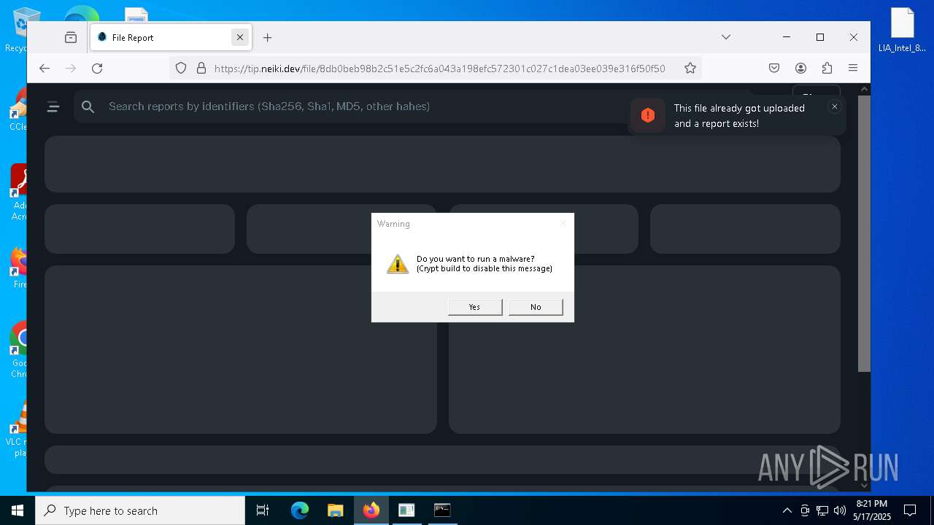Open the site hamburger menu
934x525 pixels.
(53, 107)
